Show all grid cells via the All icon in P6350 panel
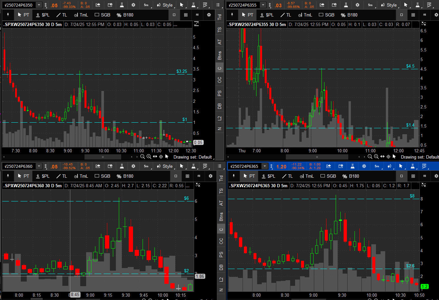Screen dimensions: 439x300 (x=197, y=15)
